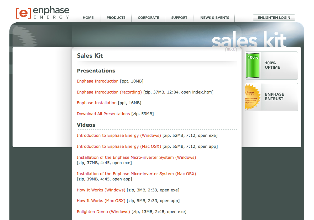This screenshot has height=220, width=314.
Task: Open the CORPORATE menu
Action: click(x=148, y=18)
